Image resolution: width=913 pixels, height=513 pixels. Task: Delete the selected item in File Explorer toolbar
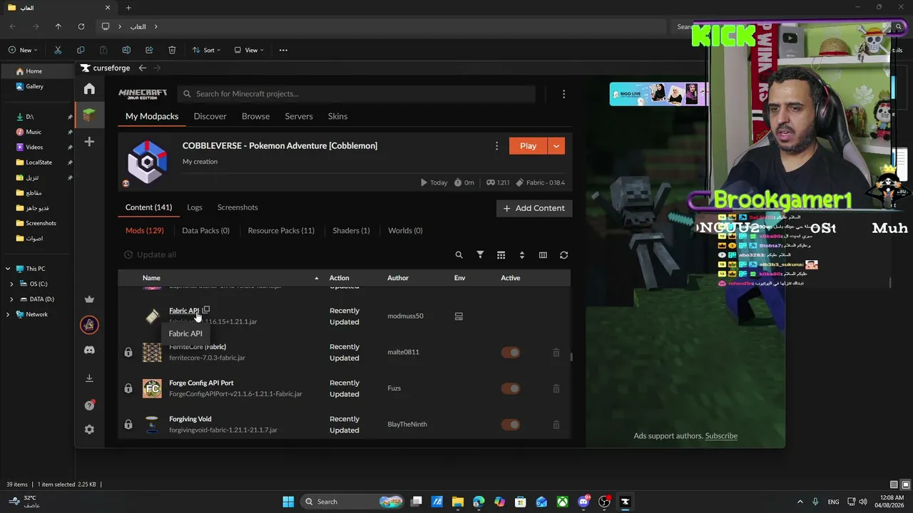172,50
